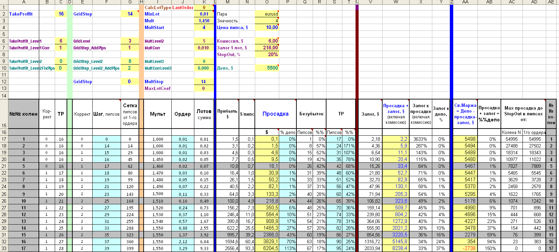
Task: Click the 1го ордера subheader
Action: point(534,132)
